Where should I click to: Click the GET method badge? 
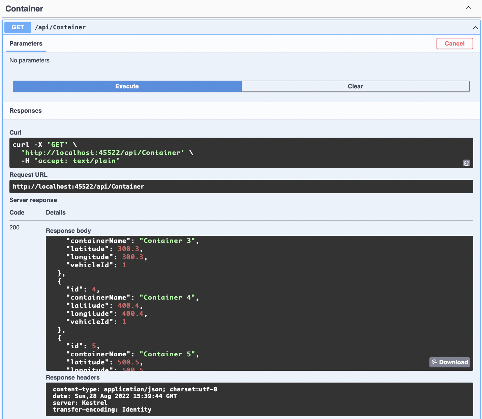pos(18,27)
